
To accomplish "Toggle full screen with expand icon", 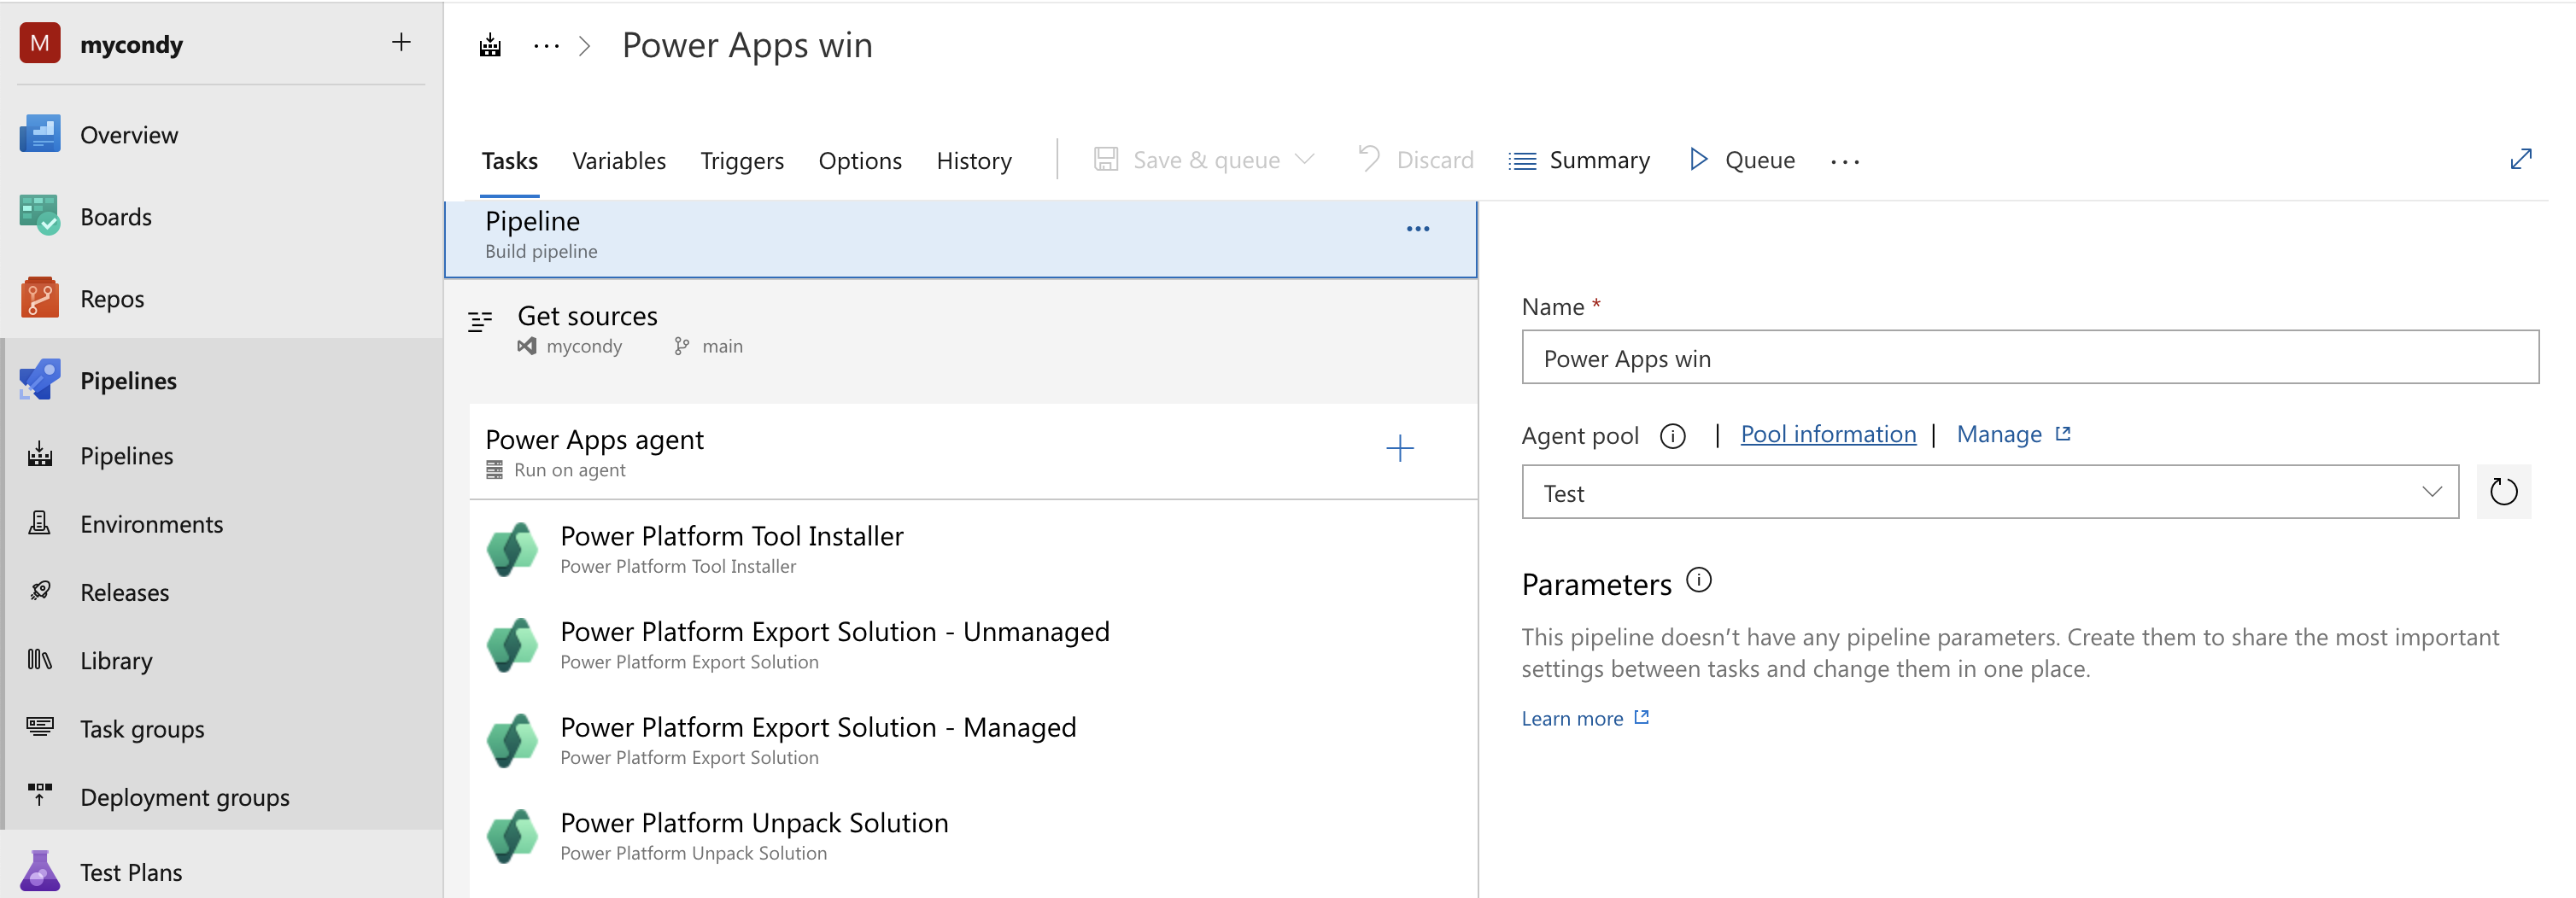I will click(2521, 159).
